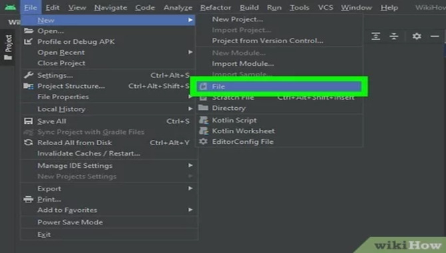Click the hide panel minus icon
446x253 pixels.
click(435, 36)
